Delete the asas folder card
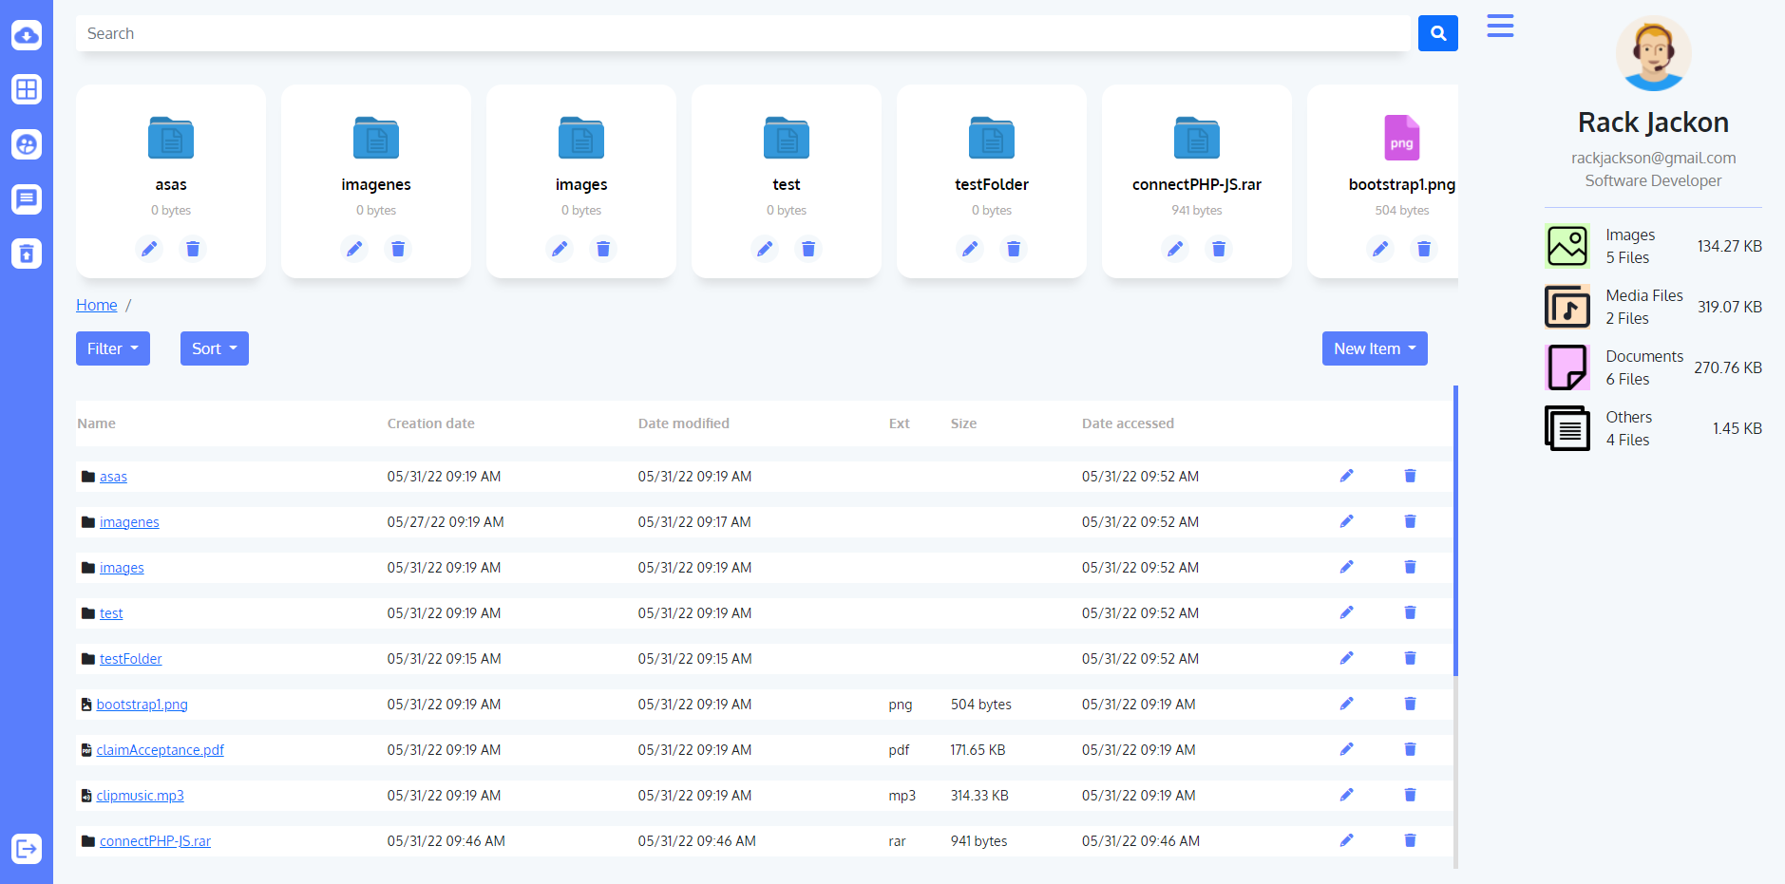The image size is (1785, 884). tap(193, 249)
